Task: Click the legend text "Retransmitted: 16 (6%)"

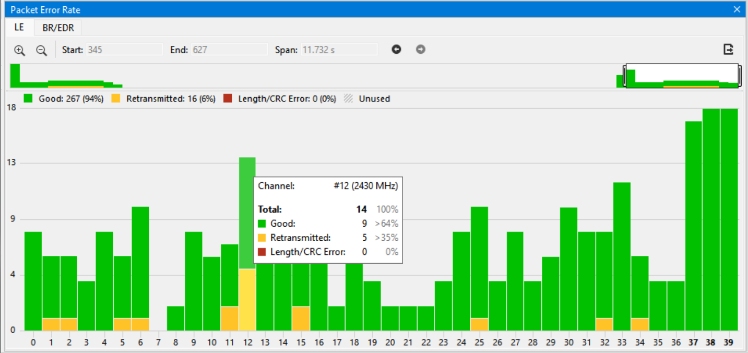Action: (x=171, y=98)
